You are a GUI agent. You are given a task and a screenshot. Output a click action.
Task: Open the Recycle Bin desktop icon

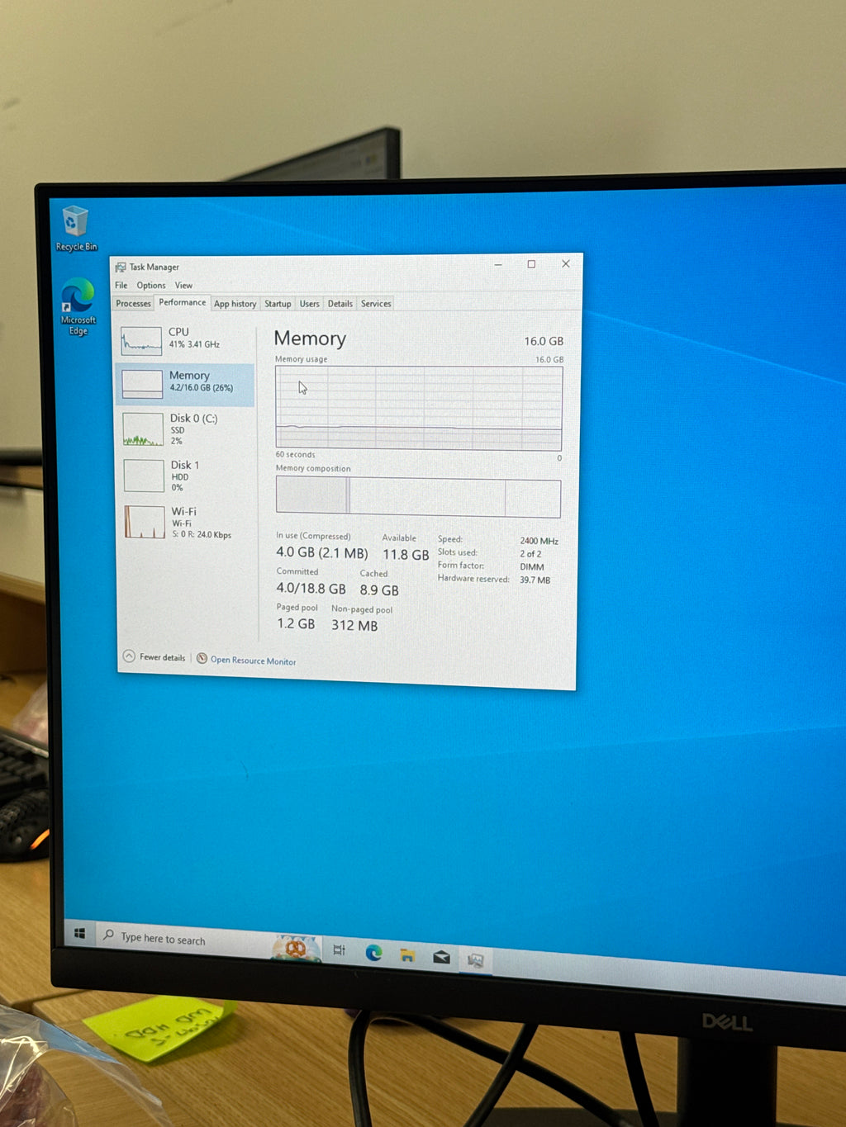point(75,228)
